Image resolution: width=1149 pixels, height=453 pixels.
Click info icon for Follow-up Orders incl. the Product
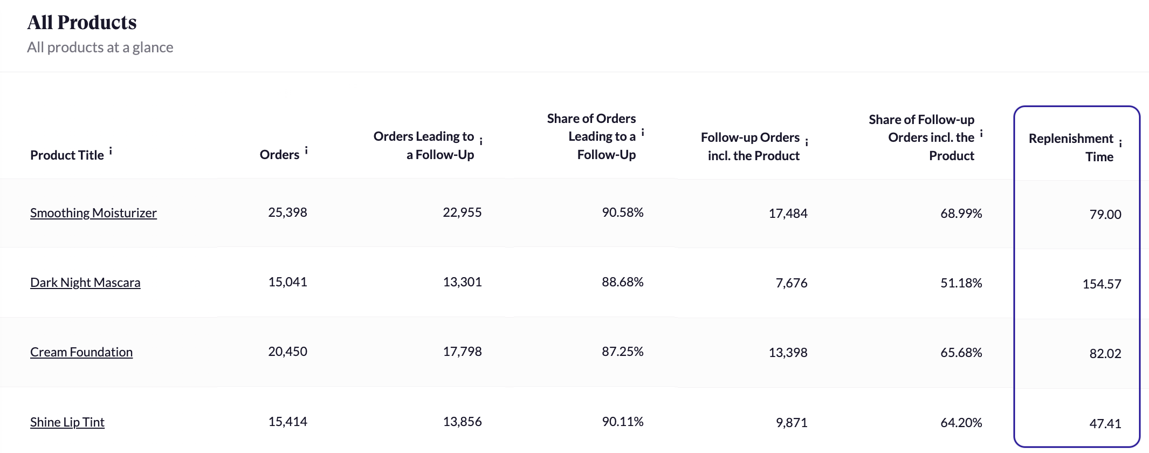click(807, 142)
